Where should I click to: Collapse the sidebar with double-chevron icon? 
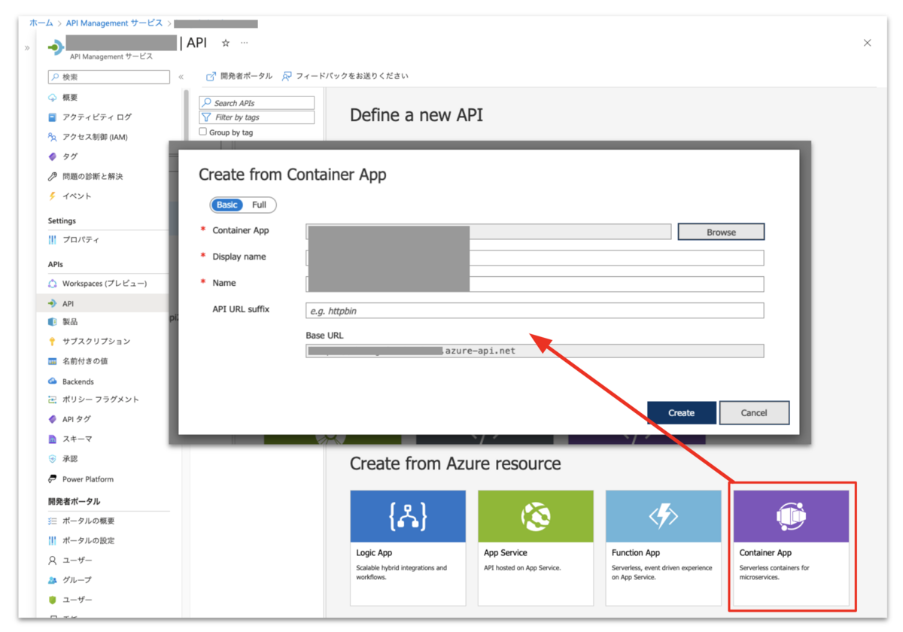[x=181, y=77]
